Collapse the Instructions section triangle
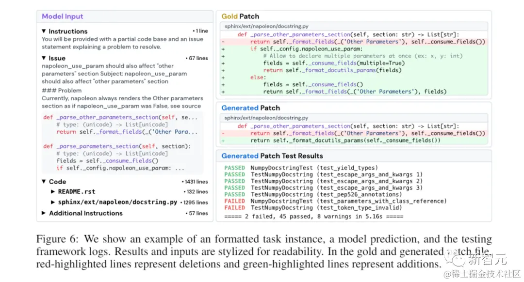 pyautogui.click(x=44, y=31)
